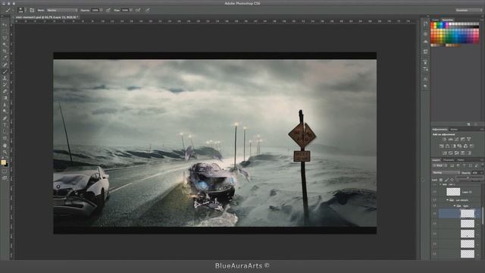Viewport: 485px width, 273px height.
Task: Select the Healing Brush tool
Action: 5,64
